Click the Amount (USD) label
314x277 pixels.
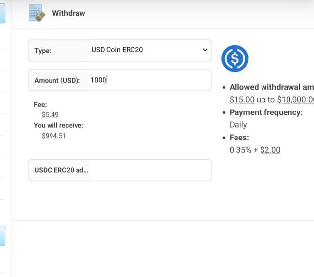(x=57, y=81)
